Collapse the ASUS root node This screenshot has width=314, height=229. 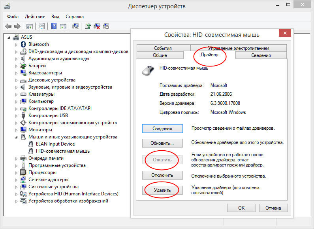(9, 37)
